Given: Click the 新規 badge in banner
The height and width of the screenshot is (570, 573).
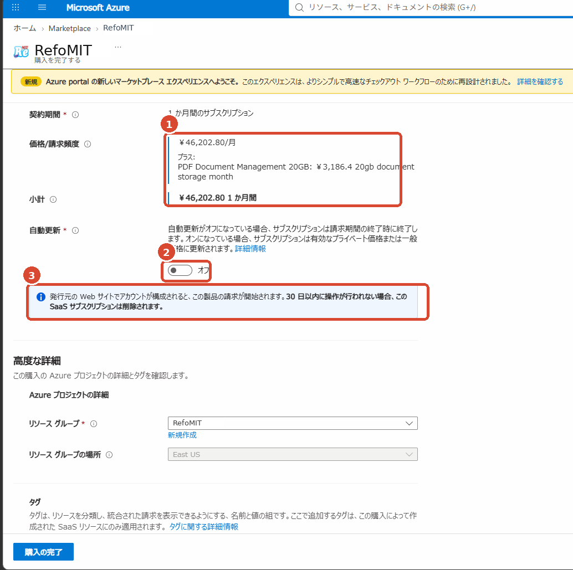Looking at the screenshot, I should [31, 81].
